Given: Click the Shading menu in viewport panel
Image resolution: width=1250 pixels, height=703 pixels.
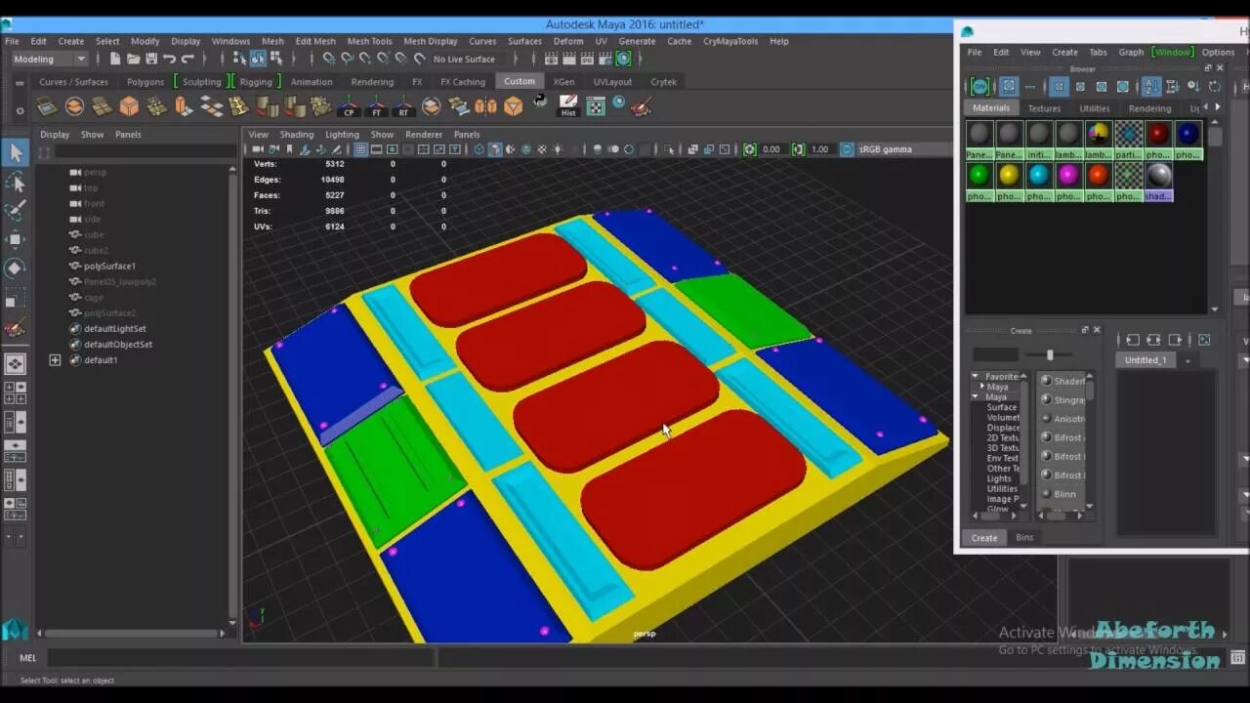Looking at the screenshot, I should [x=297, y=135].
